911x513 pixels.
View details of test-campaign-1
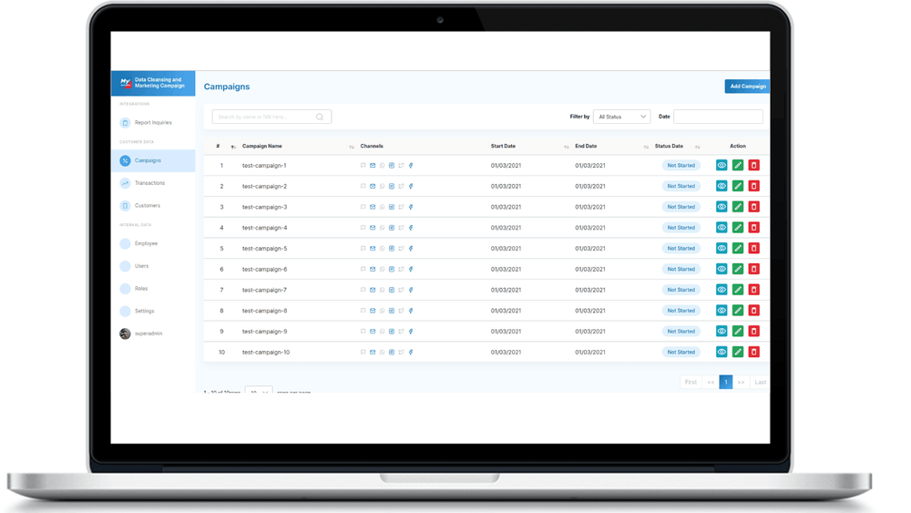coord(721,165)
